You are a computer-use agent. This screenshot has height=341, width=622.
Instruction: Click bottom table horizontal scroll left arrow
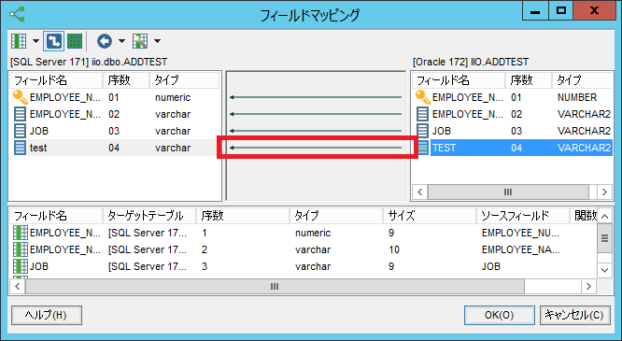[18, 286]
